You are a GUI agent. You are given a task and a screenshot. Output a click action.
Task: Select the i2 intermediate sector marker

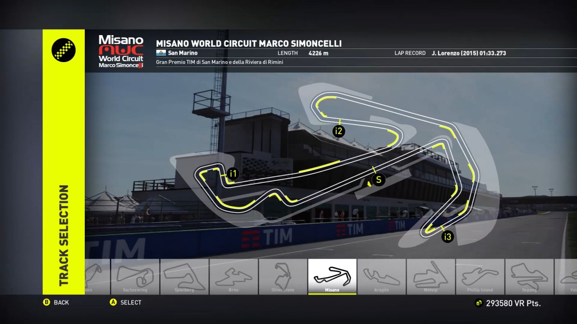click(x=339, y=131)
